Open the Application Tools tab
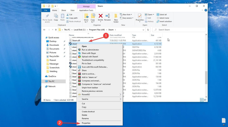The image size is (228, 127). click(86, 10)
